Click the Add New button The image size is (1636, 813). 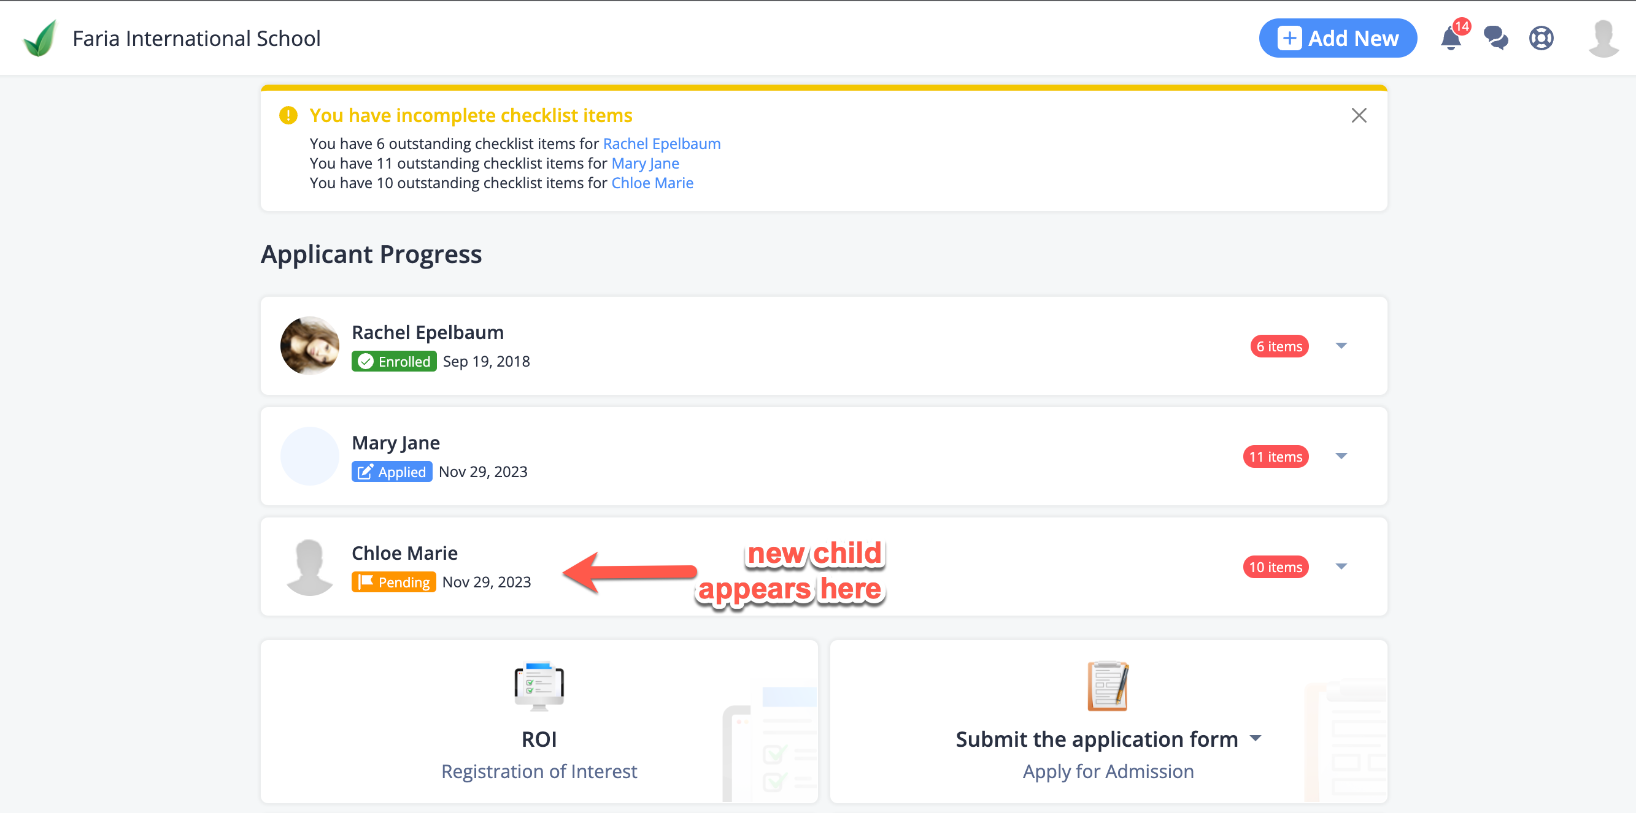[1338, 38]
